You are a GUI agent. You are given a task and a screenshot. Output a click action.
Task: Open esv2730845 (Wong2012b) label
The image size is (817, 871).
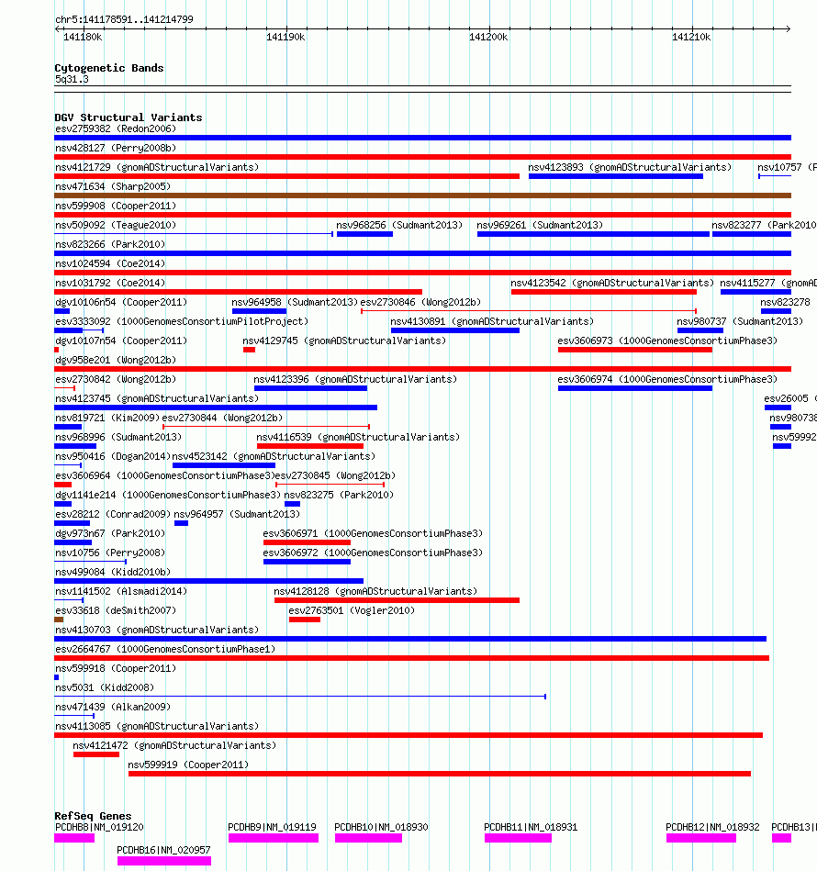point(335,476)
